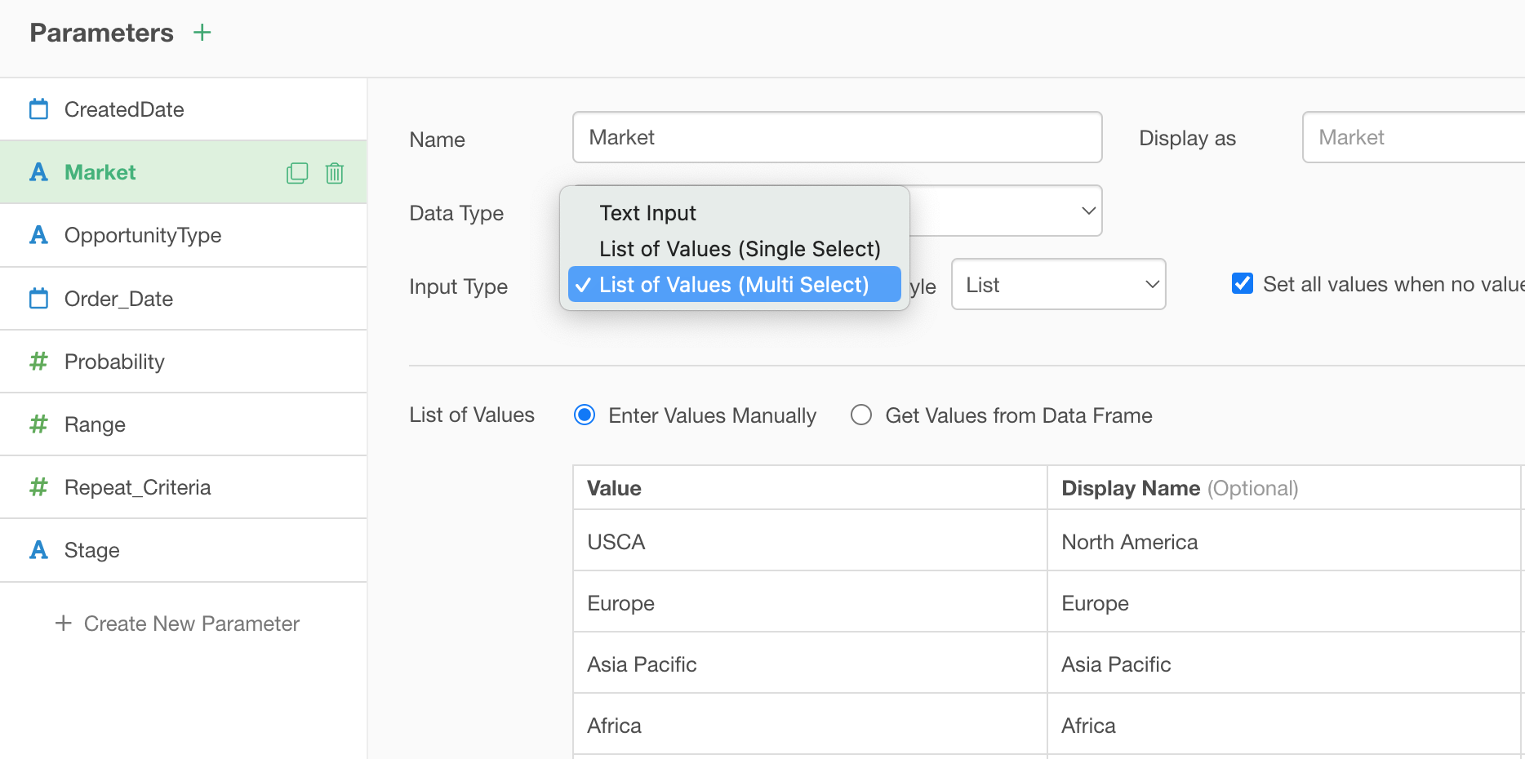
Task: Choose Get Values from Data Frame option
Action: (861, 415)
